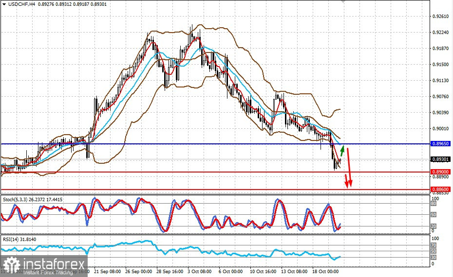This screenshot has height=277, width=453.
Task: Click the red 0.89000 level label
Action: 440,172
